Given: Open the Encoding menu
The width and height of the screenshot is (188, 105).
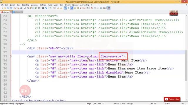Looking at the screenshot, I should click(x=26, y=5).
